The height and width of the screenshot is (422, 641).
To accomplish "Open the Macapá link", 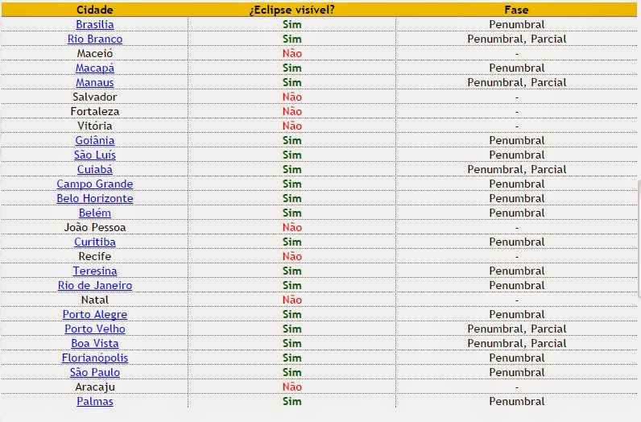I will point(95,68).
